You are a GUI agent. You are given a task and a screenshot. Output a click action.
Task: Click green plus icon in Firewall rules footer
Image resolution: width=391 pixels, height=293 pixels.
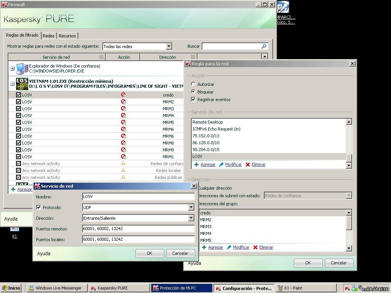pos(13,189)
